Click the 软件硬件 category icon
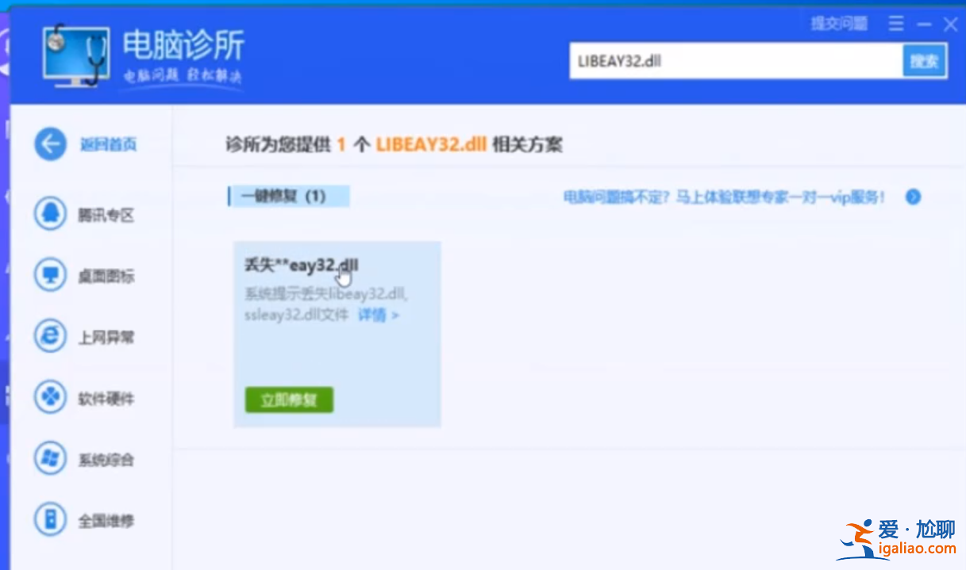This screenshot has width=966, height=570. point(49,398)
